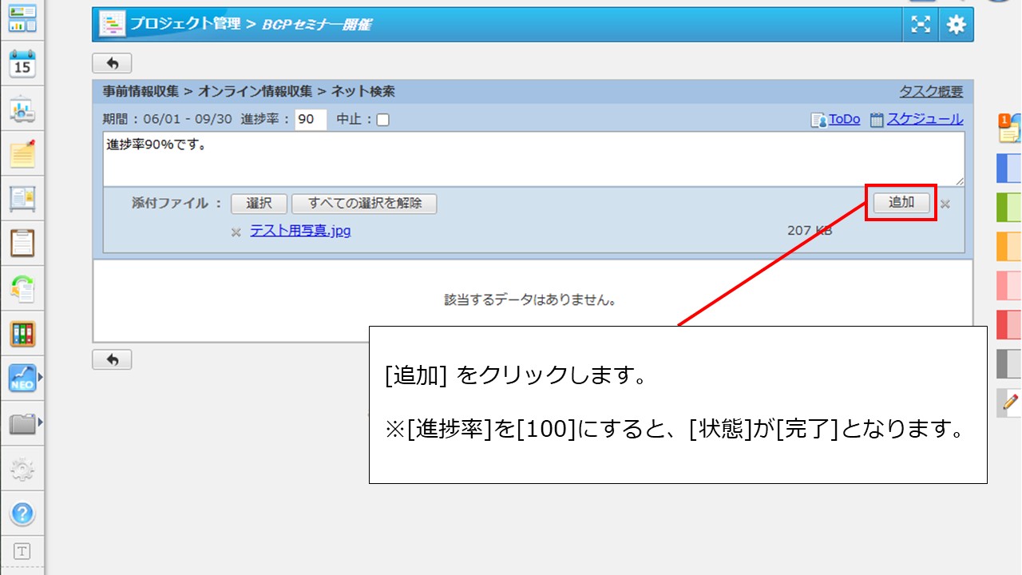Open the gray gear settings icon in sidebar
The image size is (1022, 575).
tap(22, 469)
